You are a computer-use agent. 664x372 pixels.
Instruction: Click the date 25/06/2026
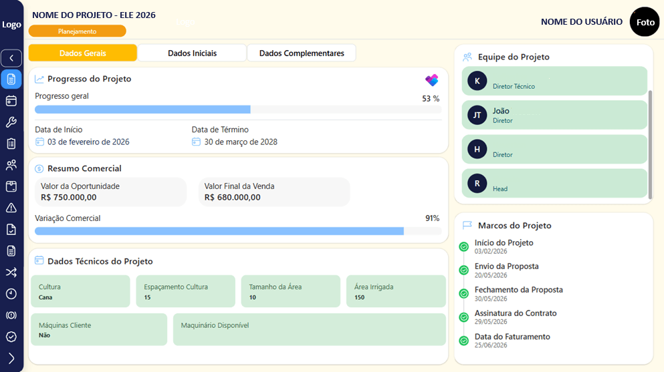click(x=491, y=345)
